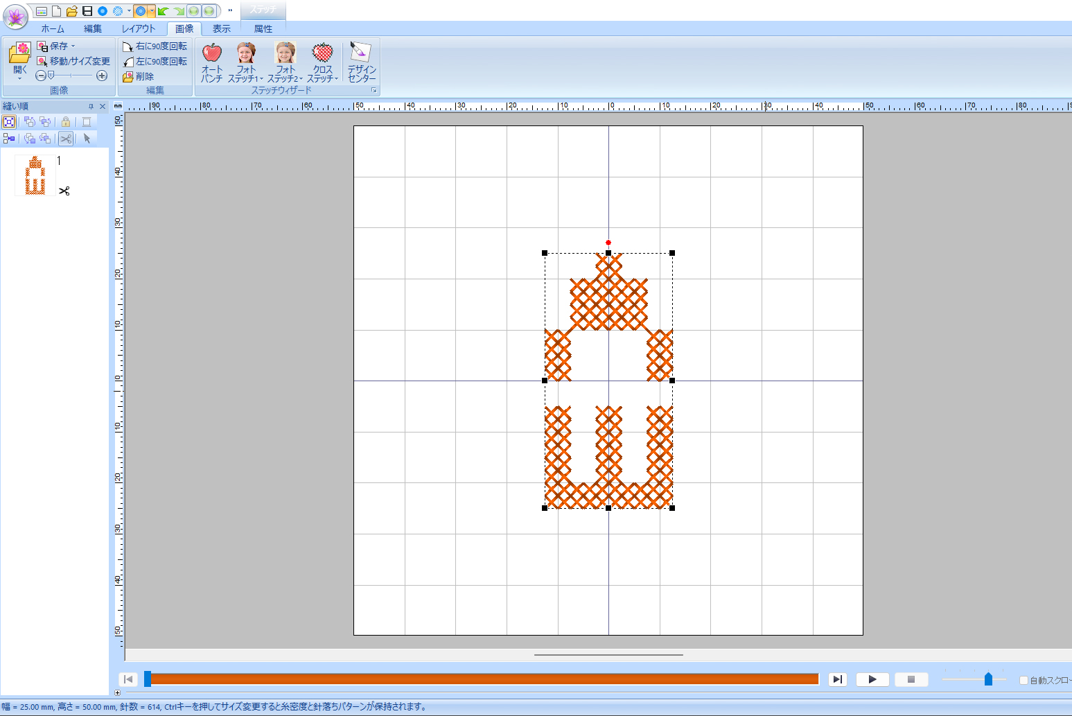Click the floppy disk save icon in quick access toolbar
This screenshot has height=716, width=1072.
(87, 11)
